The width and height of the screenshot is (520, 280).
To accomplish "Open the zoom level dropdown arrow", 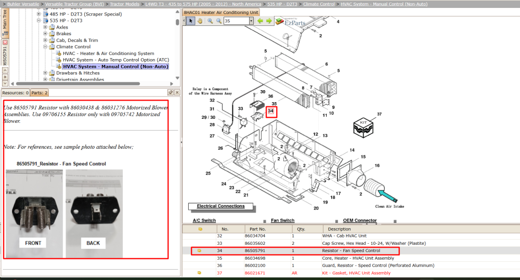I will coord(251,21).
